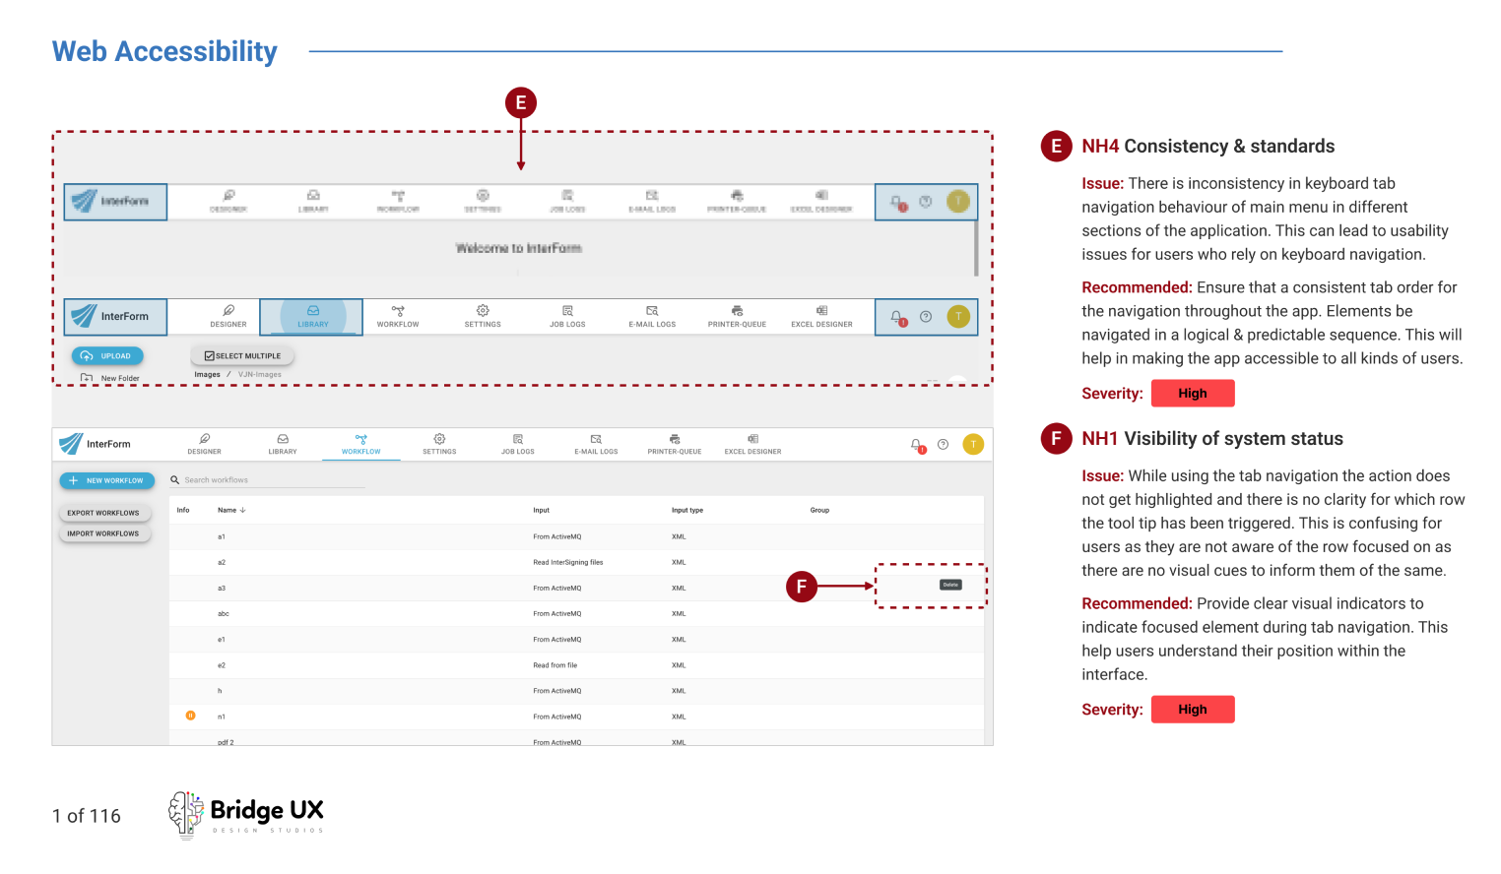1501x874 pixels.
Task: Click orange pause icon in n1 row
Action: (190, 716)
